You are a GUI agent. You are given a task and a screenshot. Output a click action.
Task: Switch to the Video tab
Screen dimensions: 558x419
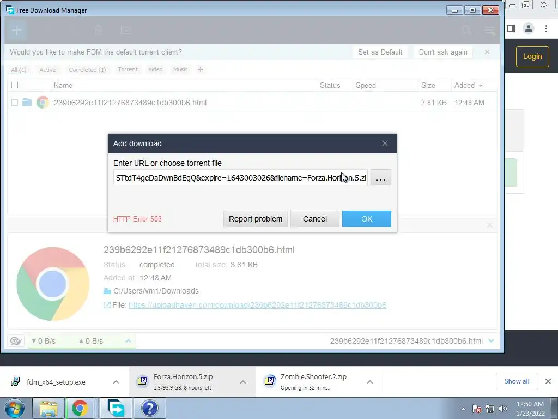point(155,69)
